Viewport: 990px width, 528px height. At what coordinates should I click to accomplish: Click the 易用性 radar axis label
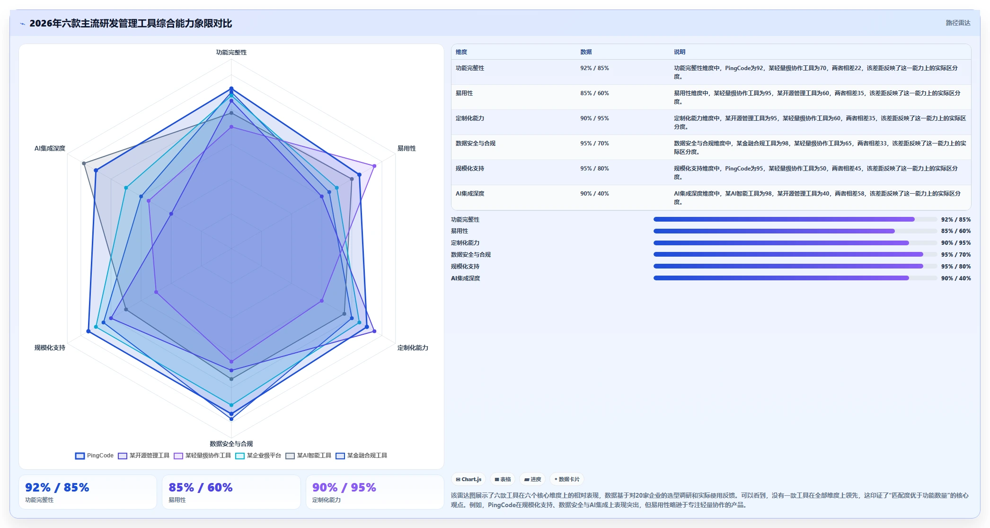[x=407, y=149]
